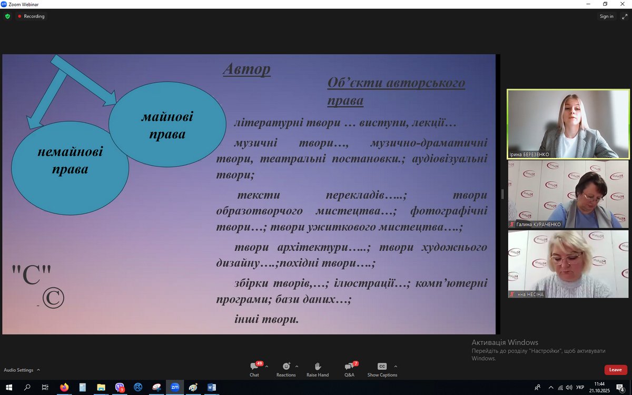Image resolution: width=632 pixels, height=395 pixels.
Task: Open Microsoft Word from the taskbar
Action: (212, 387)
